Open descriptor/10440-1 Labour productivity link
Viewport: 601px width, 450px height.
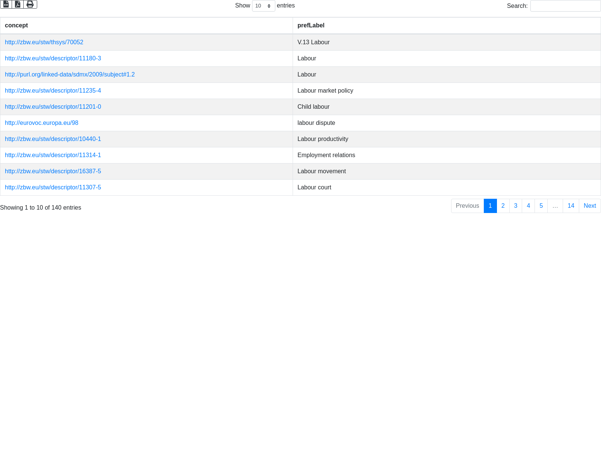[x=53, y=139]
